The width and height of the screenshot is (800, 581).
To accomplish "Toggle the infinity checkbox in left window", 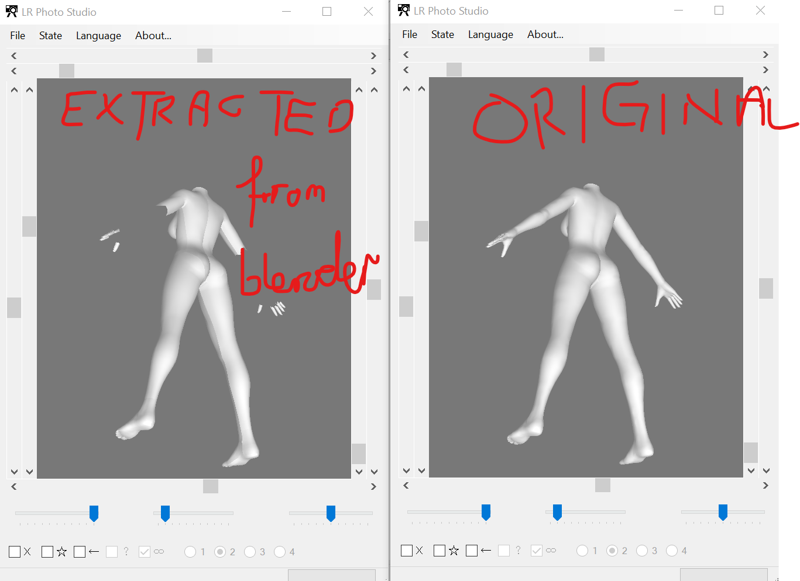I will tap(145, 552).
